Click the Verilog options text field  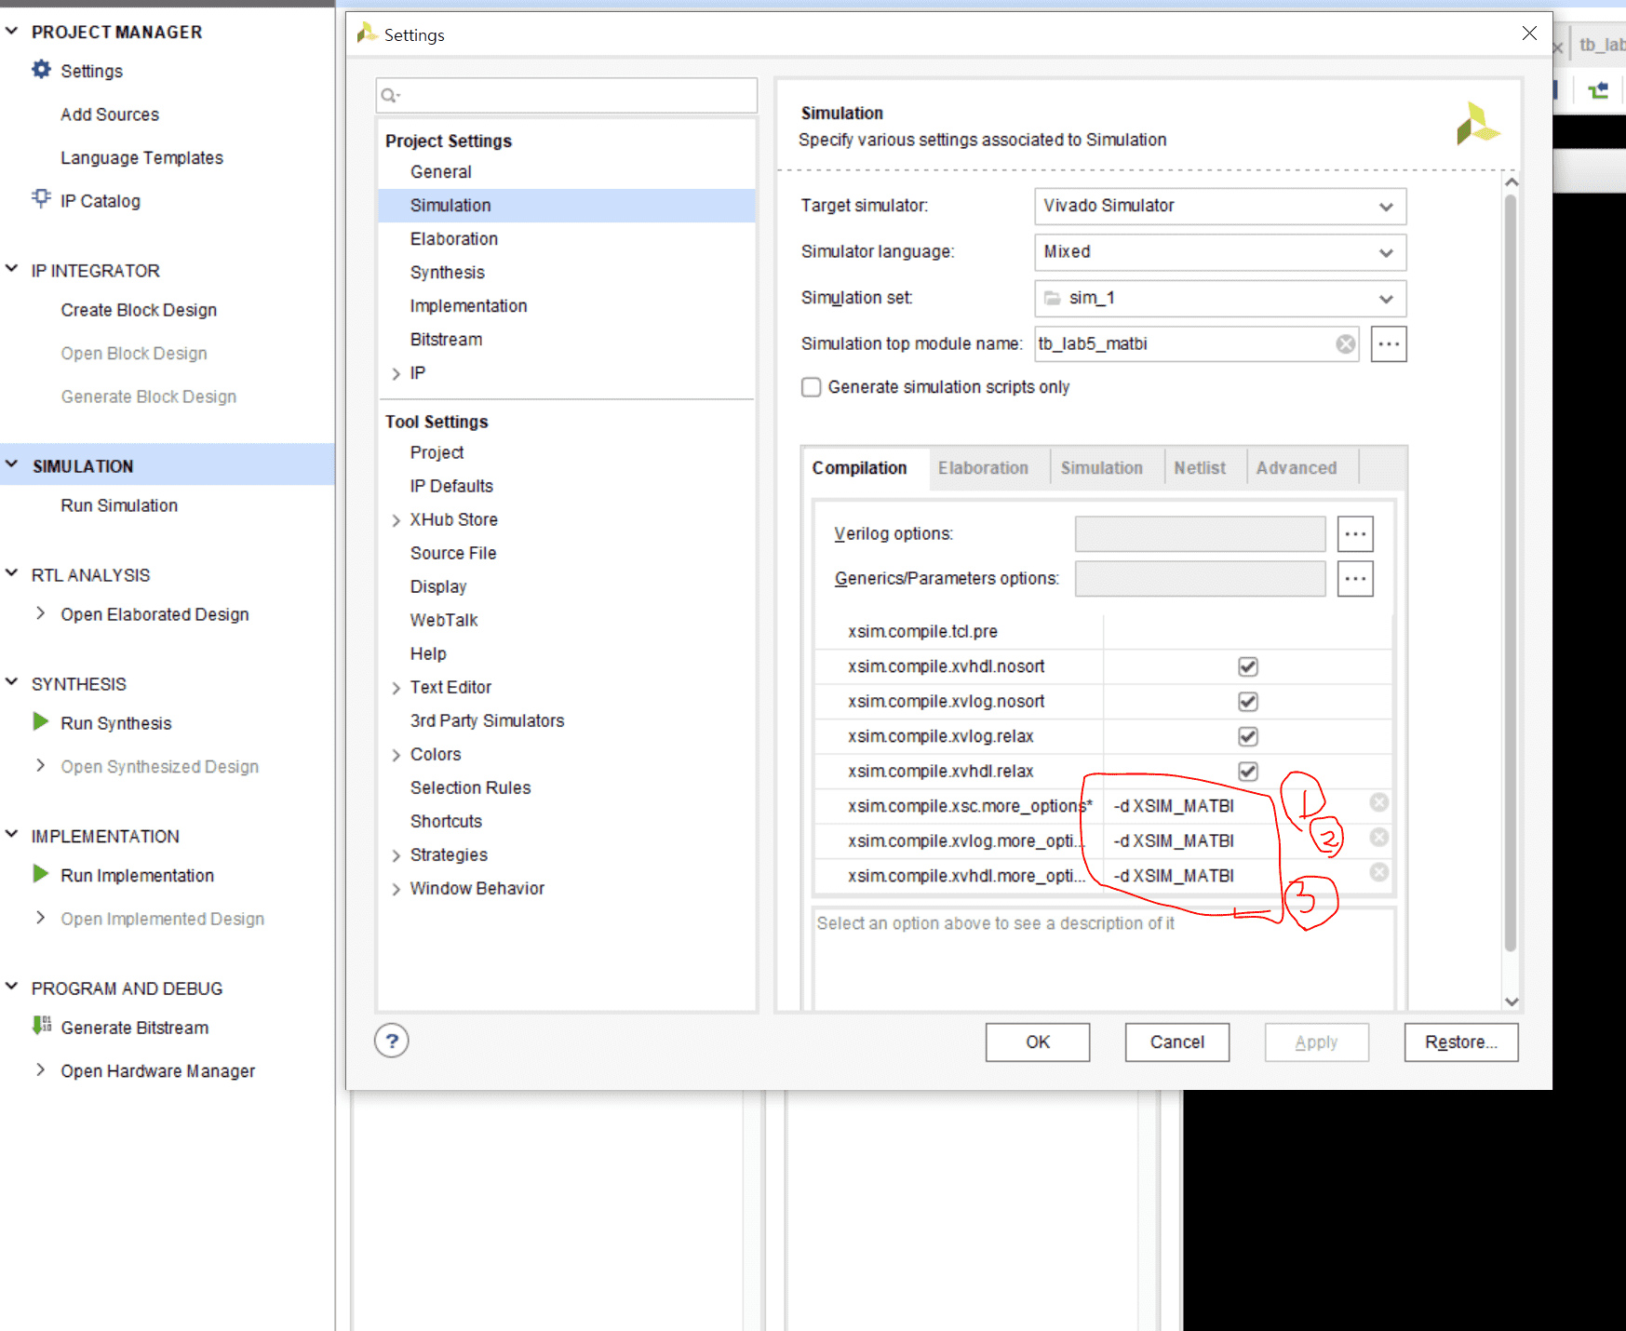(x=1200, y=534)
